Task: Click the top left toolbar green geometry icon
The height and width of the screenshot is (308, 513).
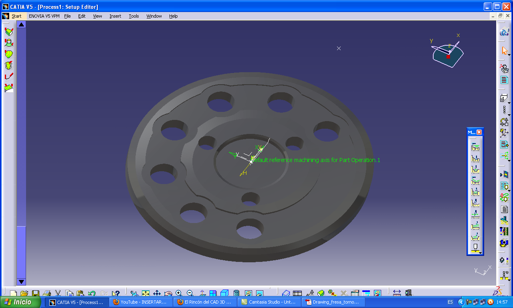Action: (8, 32)
